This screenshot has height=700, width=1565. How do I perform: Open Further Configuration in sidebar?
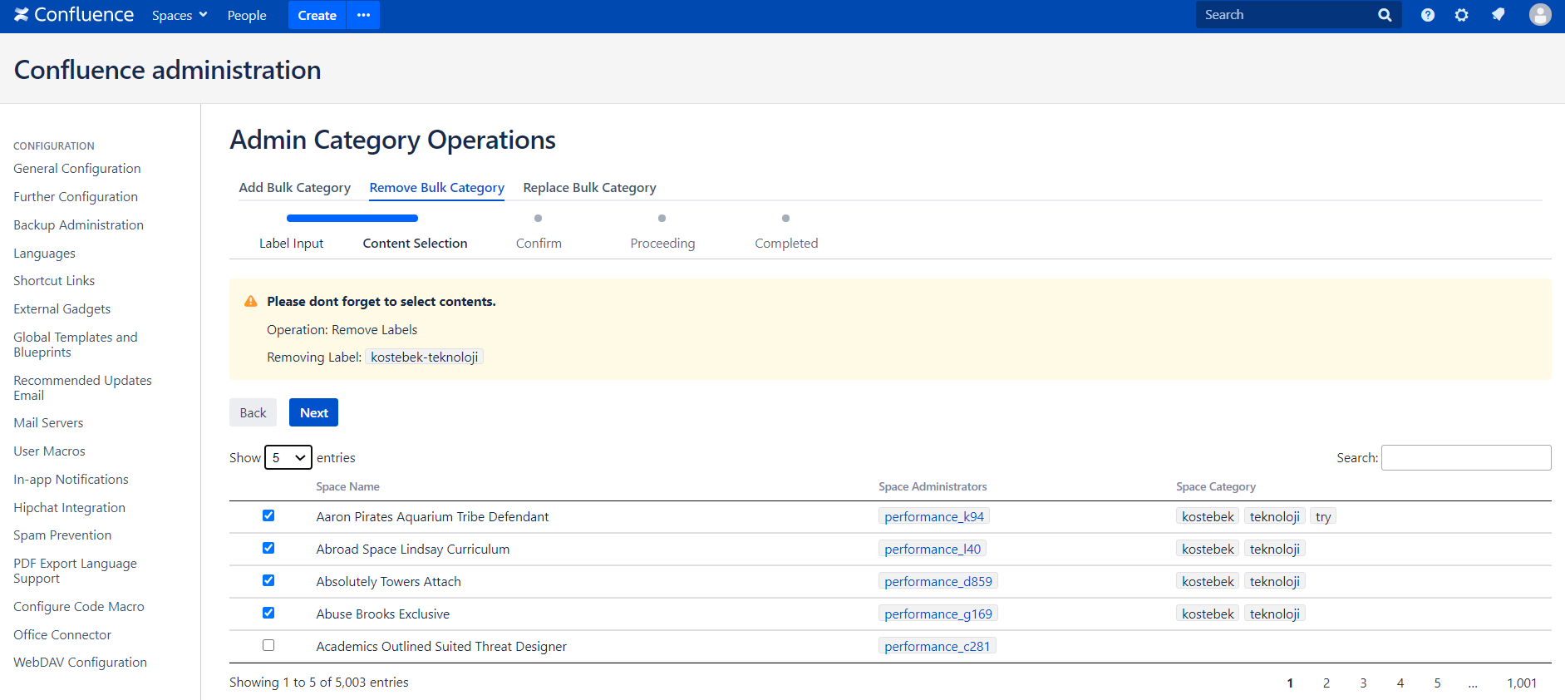(76, 197)
